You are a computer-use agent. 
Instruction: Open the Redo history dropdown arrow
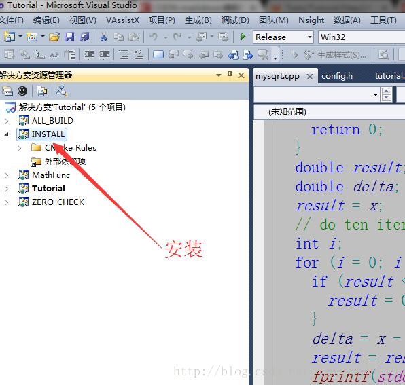(190, 37)
